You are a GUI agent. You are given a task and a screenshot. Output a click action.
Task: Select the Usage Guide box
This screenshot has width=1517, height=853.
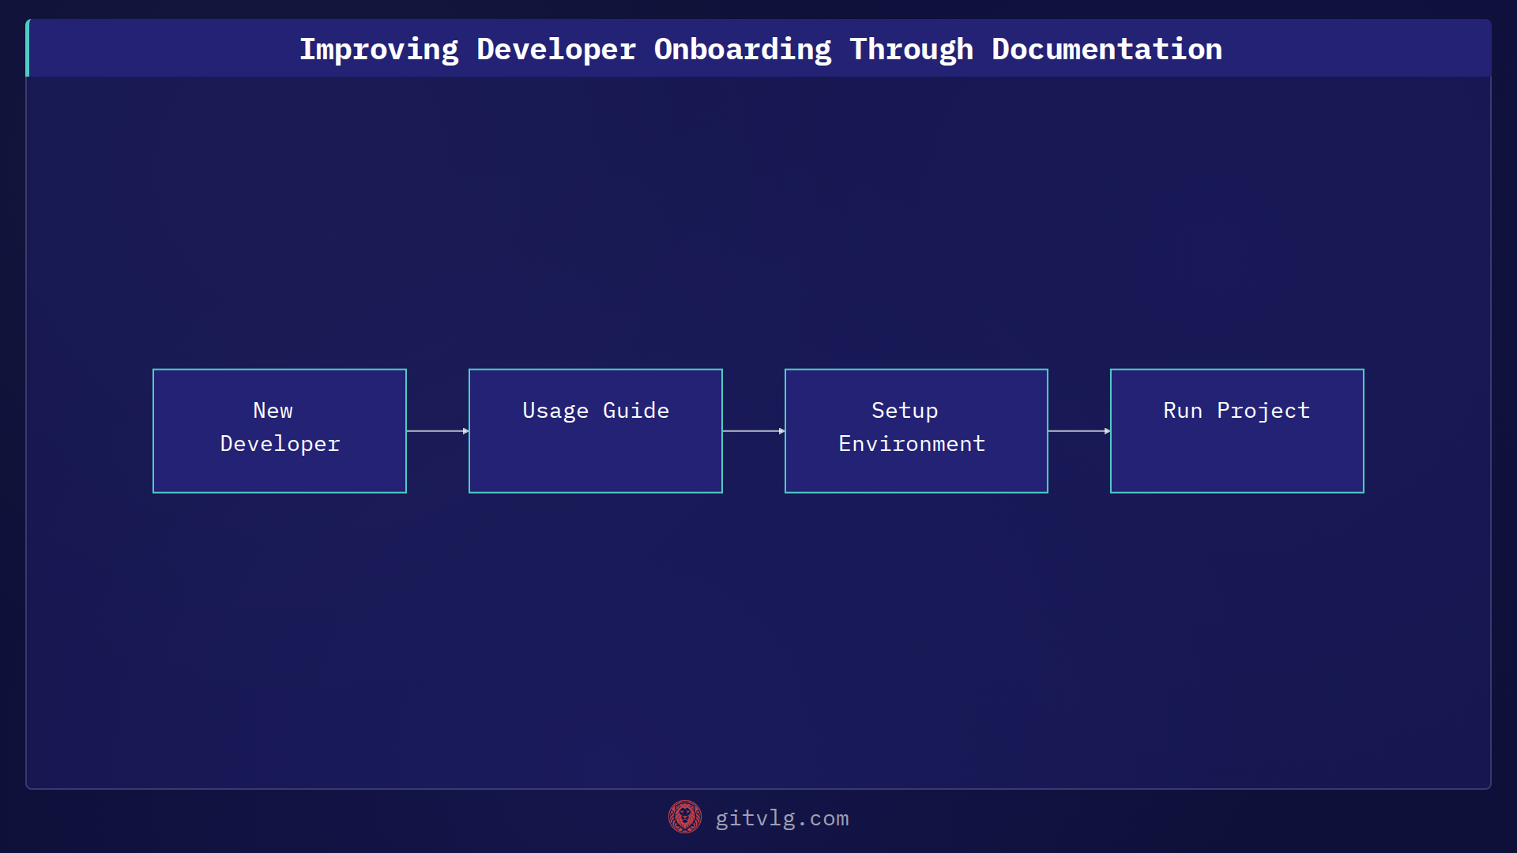596,431
